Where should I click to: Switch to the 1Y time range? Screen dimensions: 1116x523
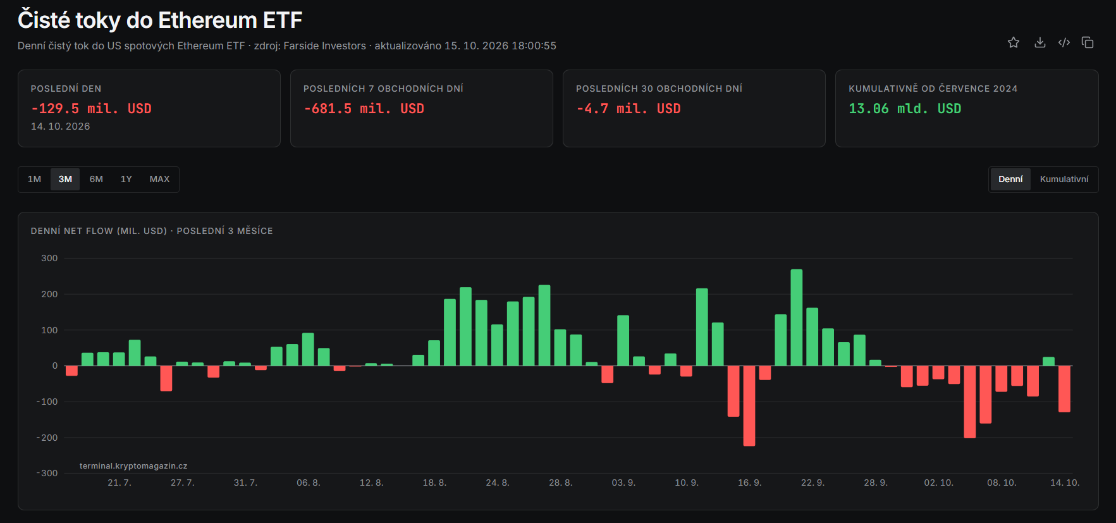(126, 179)
